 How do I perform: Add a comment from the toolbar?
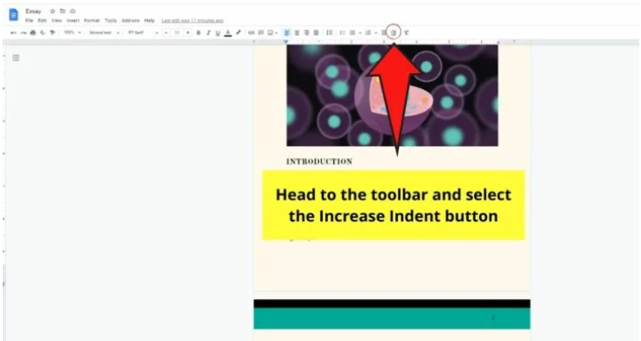(x=261, y=32)
